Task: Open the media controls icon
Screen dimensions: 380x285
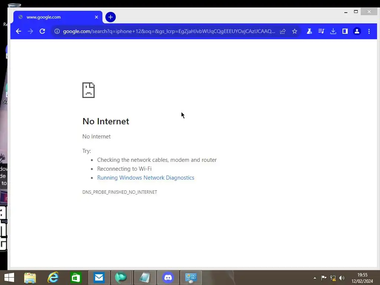Action: [321, 31]
